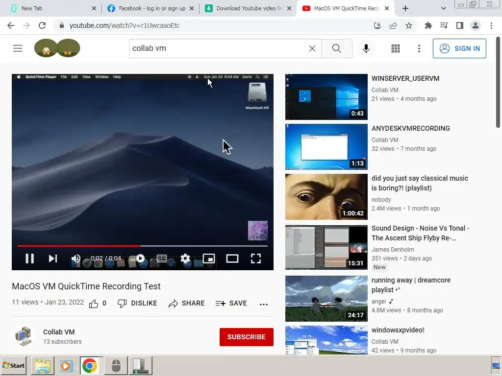Click the DISLIKE button

pos(137,303)
